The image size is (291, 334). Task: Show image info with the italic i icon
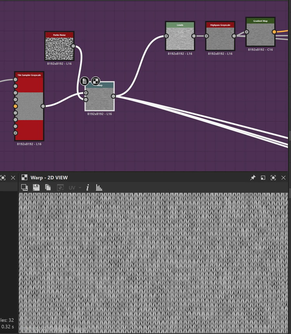88,188
